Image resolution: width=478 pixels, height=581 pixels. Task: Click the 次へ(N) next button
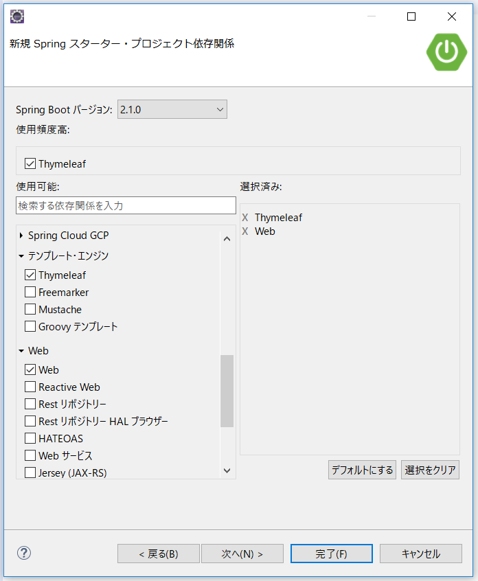[242, 554]
